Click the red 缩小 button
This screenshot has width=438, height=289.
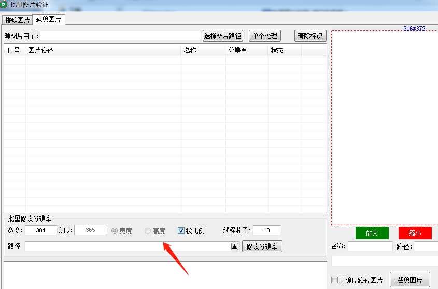415,233
